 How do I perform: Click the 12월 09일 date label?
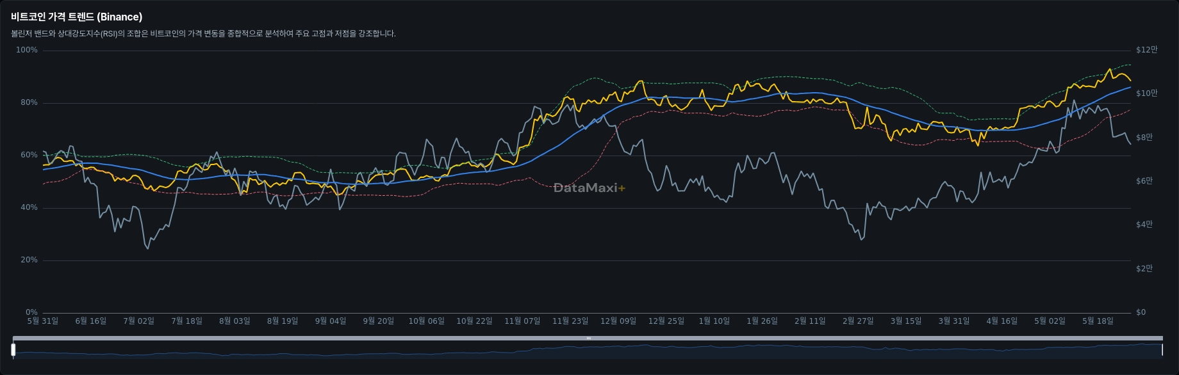[618, 321]
